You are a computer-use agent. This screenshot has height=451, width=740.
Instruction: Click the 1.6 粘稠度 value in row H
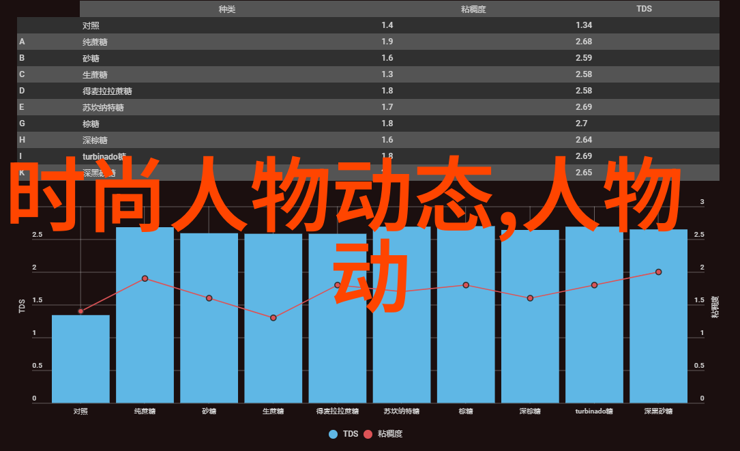(x=387, y=140)
